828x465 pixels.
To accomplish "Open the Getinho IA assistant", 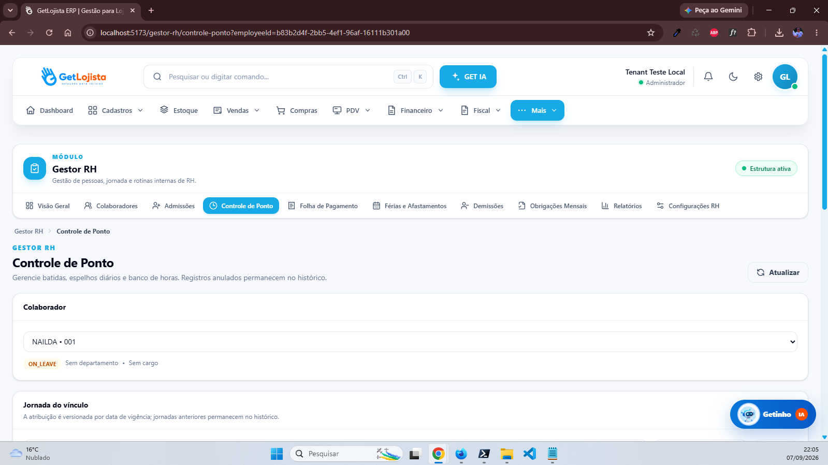I will click(x=773, y=414).
